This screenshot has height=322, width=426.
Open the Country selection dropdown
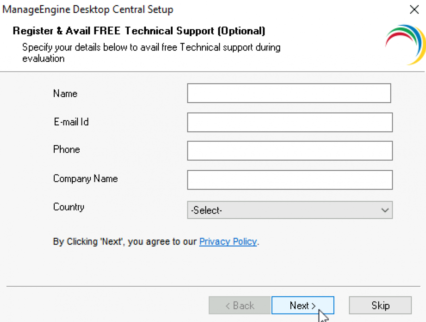289,210
